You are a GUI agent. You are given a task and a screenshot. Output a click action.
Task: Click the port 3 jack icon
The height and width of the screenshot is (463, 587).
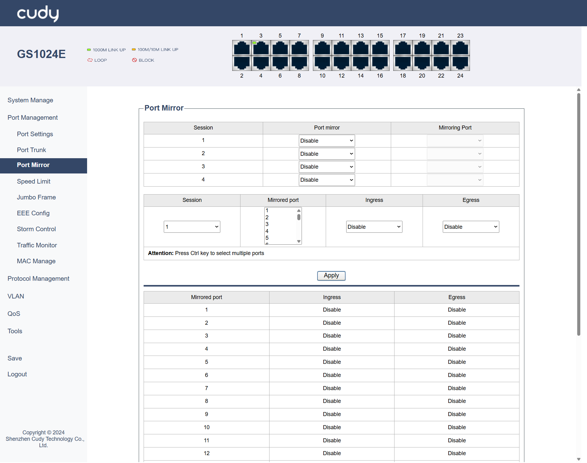point(261,48)
